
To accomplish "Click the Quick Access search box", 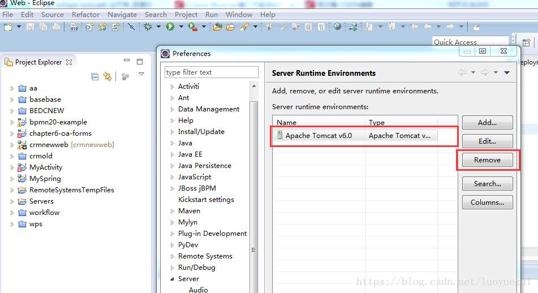I will (470, 42).
